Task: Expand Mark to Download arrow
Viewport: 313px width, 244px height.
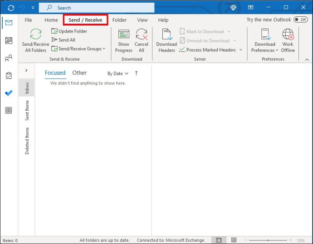Action: 229,32
